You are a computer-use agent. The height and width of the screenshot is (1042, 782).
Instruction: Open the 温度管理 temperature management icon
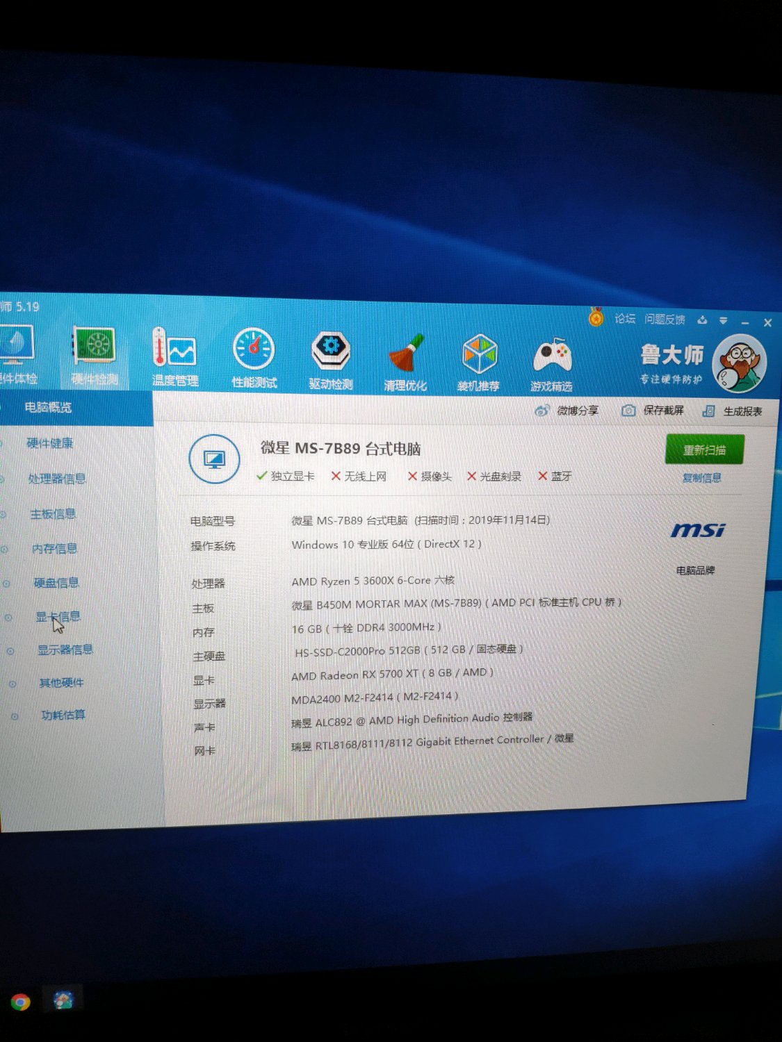point(175,357)
